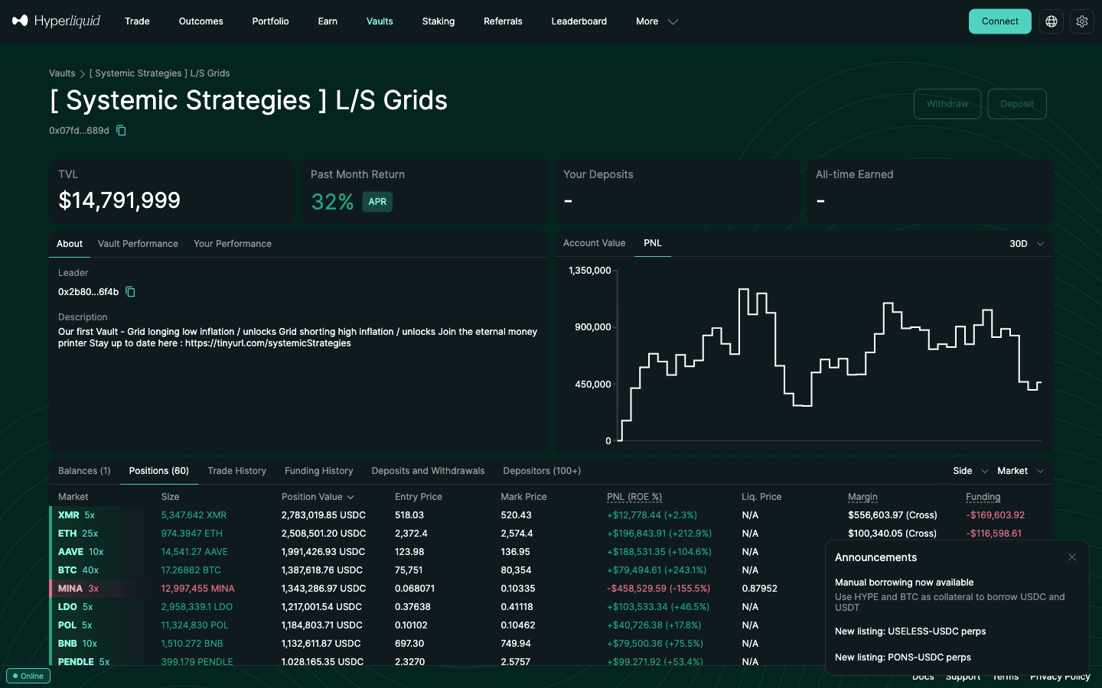Click the Funding column header

click(983, 497)
